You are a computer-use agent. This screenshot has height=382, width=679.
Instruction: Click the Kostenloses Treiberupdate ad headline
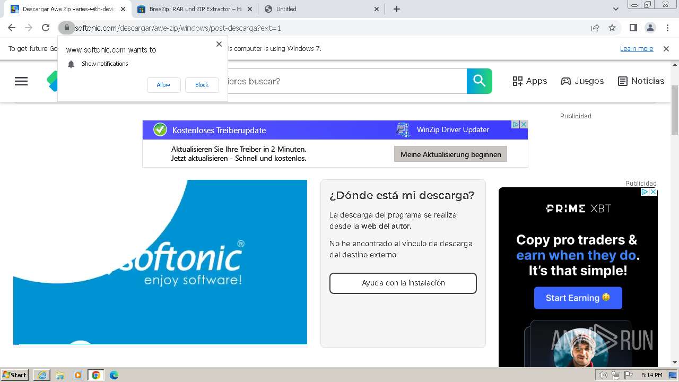click(x=219, y=131)
